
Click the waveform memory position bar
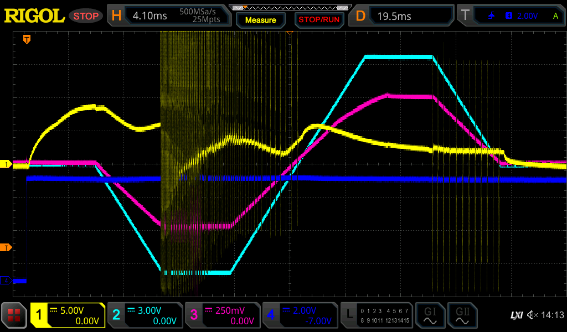(x=290, y=7)
